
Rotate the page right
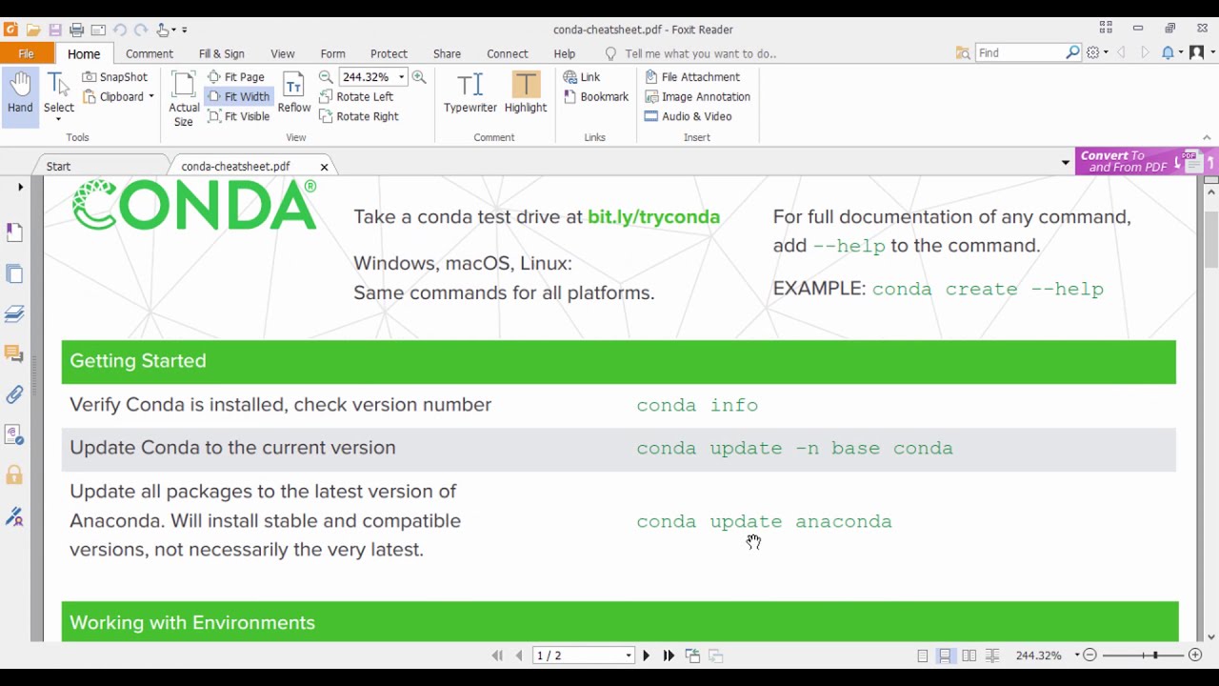point(359,116)
